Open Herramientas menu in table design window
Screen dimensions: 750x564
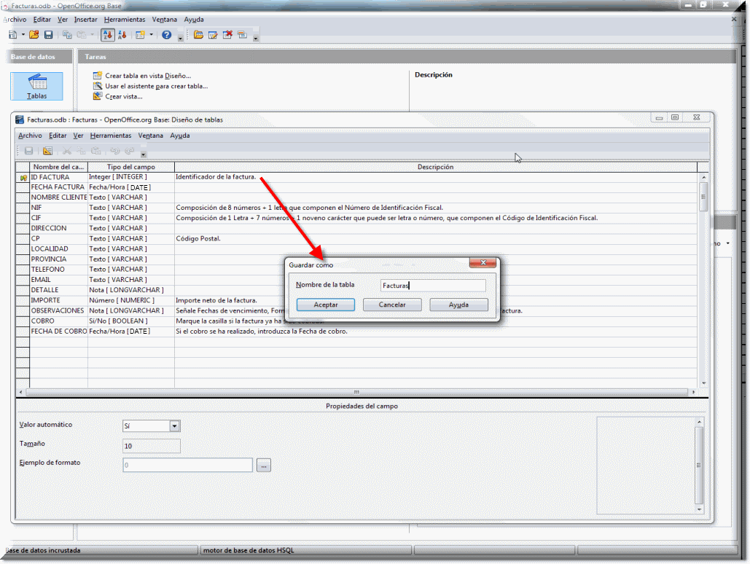tap(111, 136)
